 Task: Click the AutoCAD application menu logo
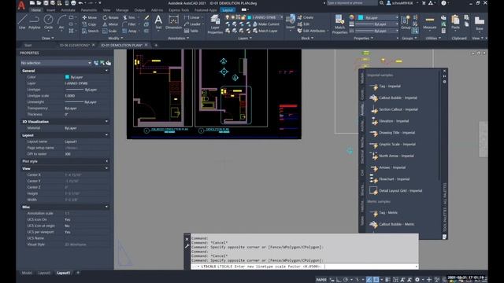click(x=21, y=6)
